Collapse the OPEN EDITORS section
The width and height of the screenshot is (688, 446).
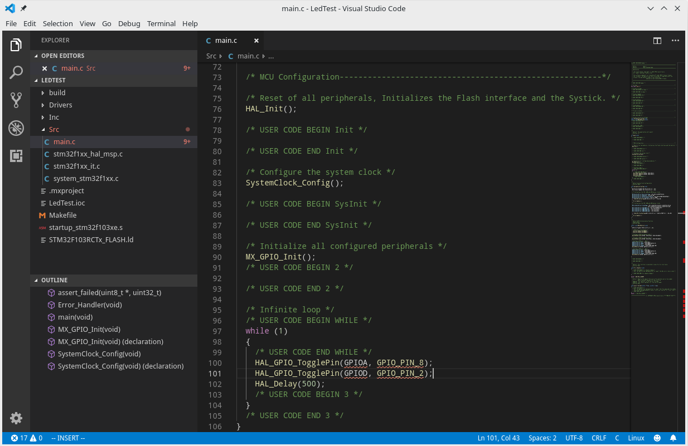tap(62, 56)
